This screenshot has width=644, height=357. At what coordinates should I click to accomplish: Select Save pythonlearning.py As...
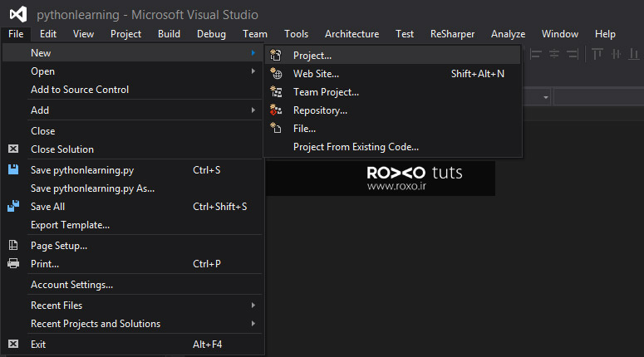(132, 188)
